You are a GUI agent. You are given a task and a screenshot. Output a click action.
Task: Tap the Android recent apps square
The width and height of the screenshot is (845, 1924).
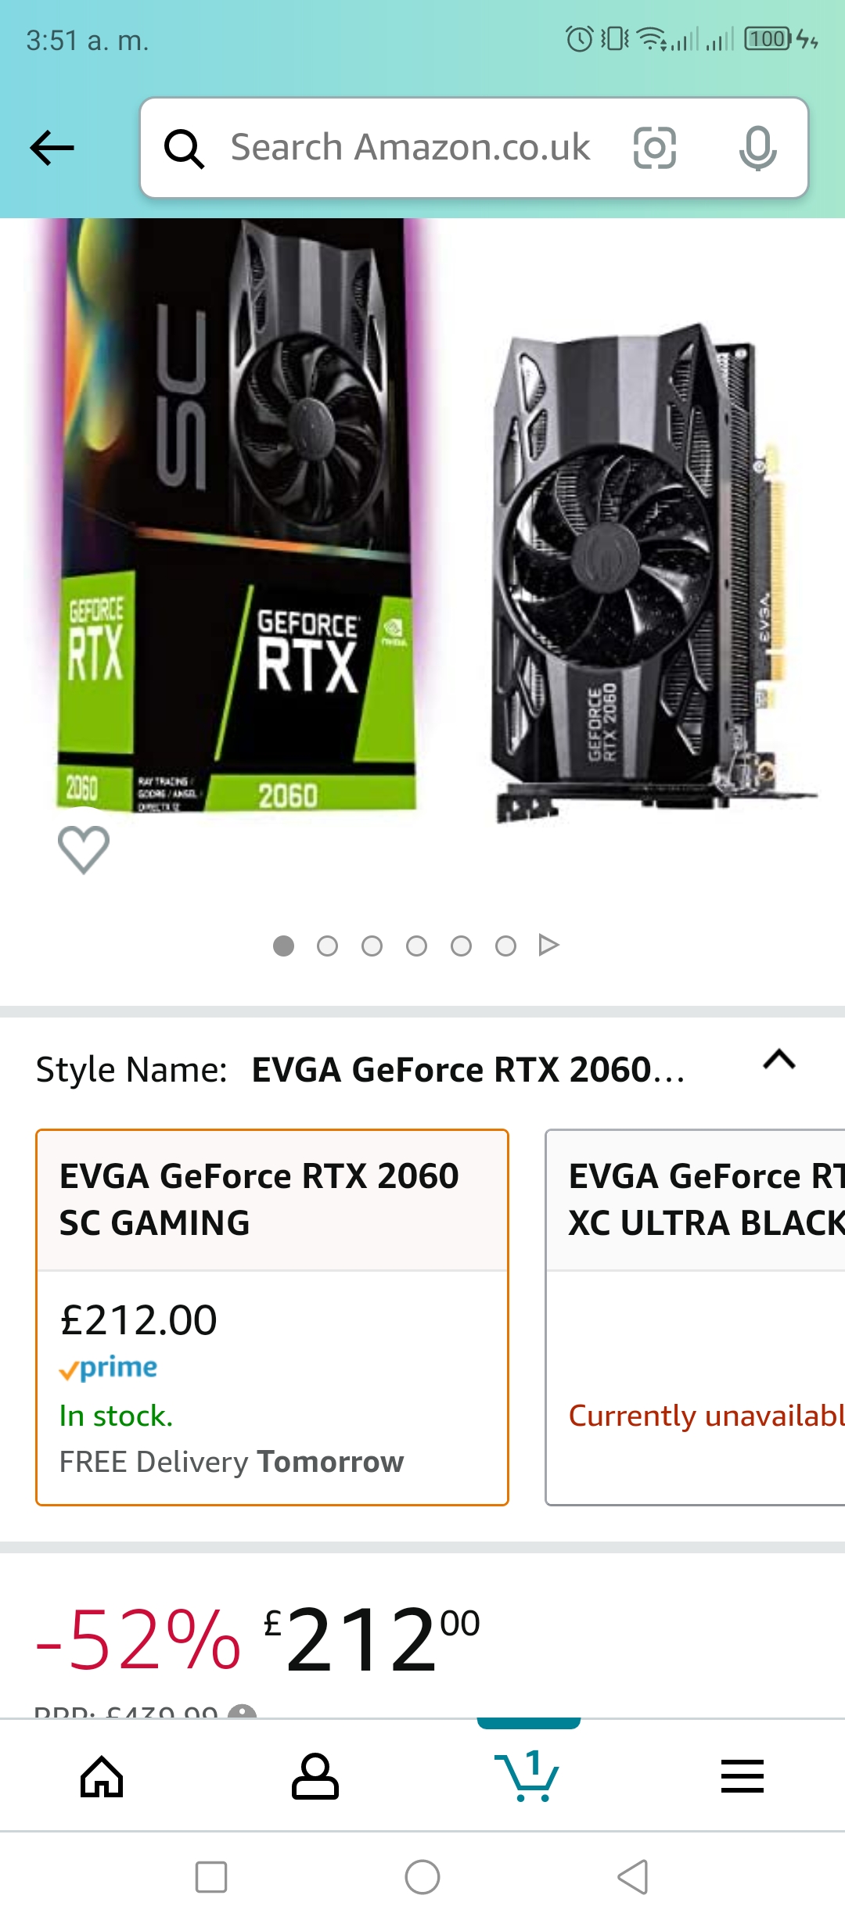[211, 1877]
